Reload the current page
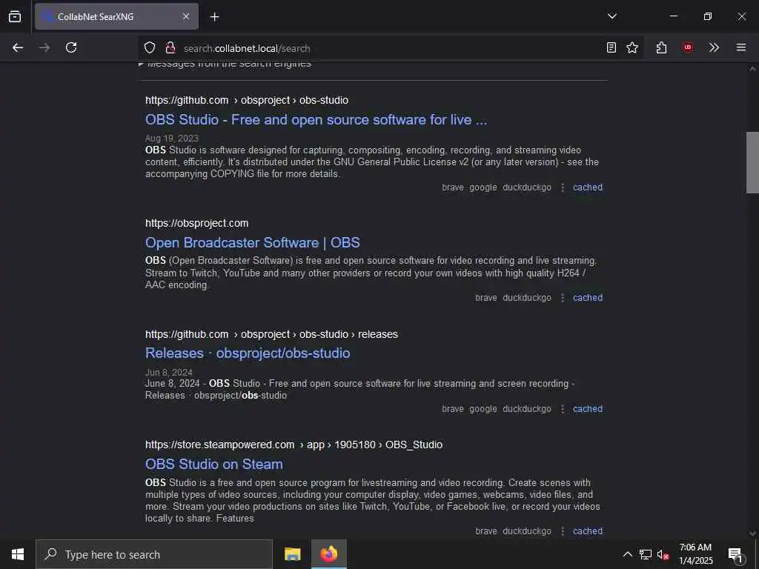 pos(71,47)
